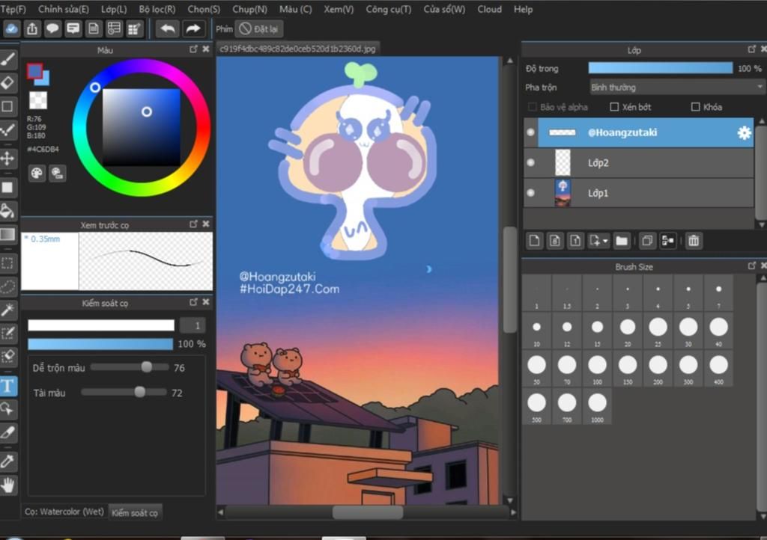
Task: Select the rectangular Selection tool
Action: click(7, 263)
